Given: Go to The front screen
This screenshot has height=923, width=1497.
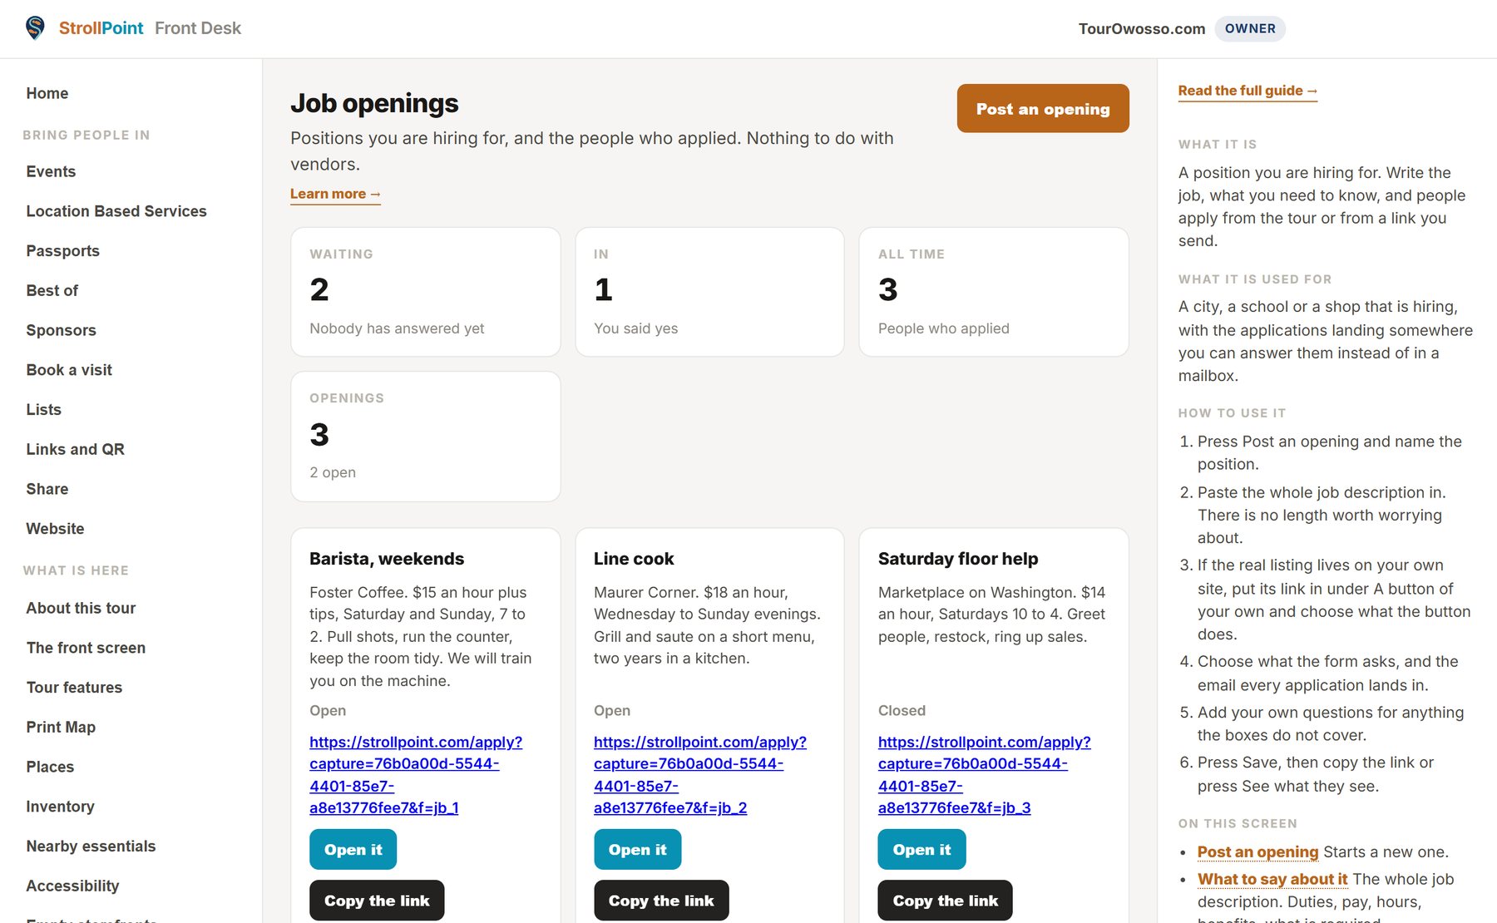Looking at the screenshot, I should click(x=86, y=648).
